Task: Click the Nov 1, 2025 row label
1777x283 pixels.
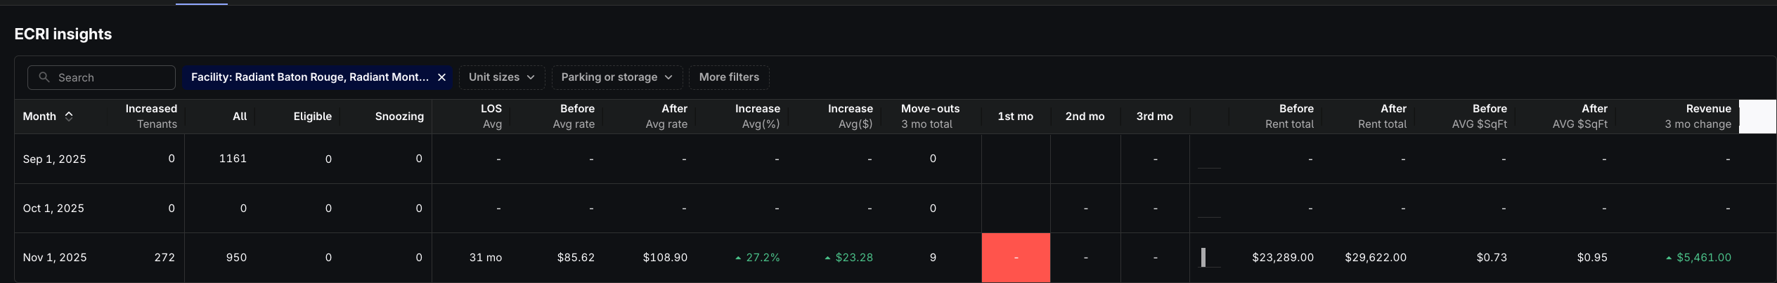Action: pos(55,258)
